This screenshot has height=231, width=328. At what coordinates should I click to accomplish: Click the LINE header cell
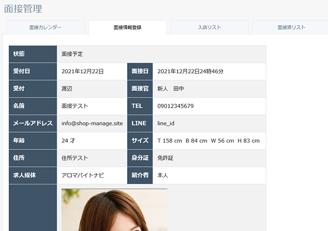click(140, 124)
